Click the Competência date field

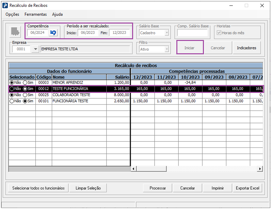37,32
